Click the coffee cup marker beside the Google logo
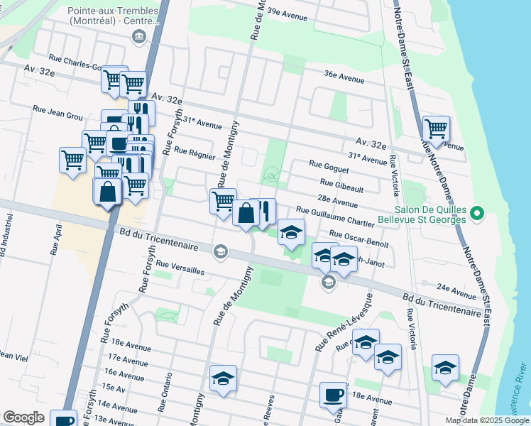 pyautogui.click(x=64, y=418)
